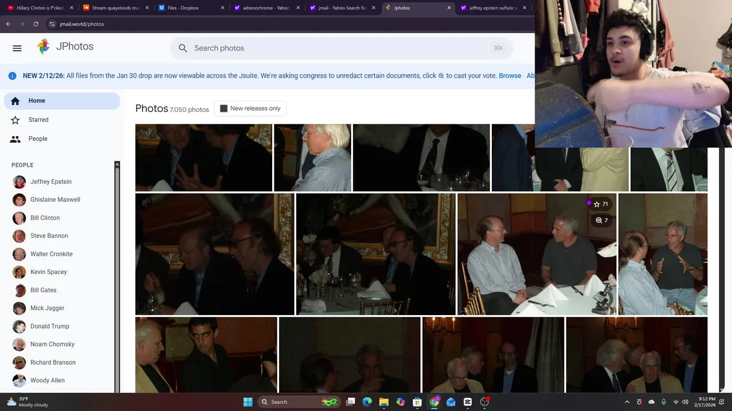Show hidden icons in the system tray
This screenshot has width=732, height=411.
[x=627, y=402]
